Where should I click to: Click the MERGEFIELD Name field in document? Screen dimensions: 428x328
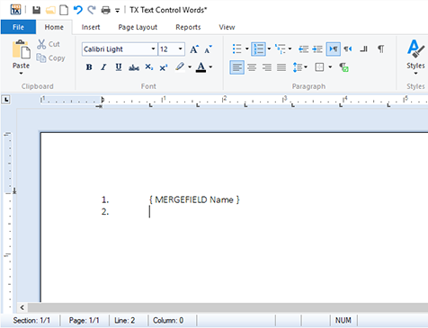pyautogui.click(x=194, y=199)
